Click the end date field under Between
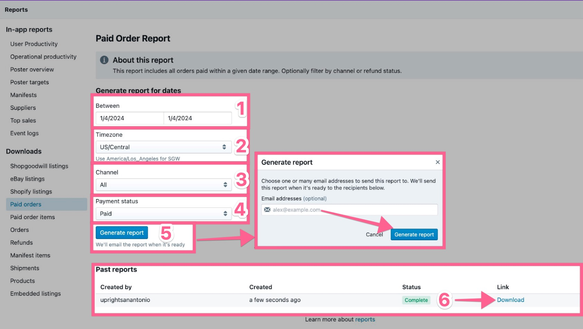Screen dimensions: 583x329 pos(197,118)
